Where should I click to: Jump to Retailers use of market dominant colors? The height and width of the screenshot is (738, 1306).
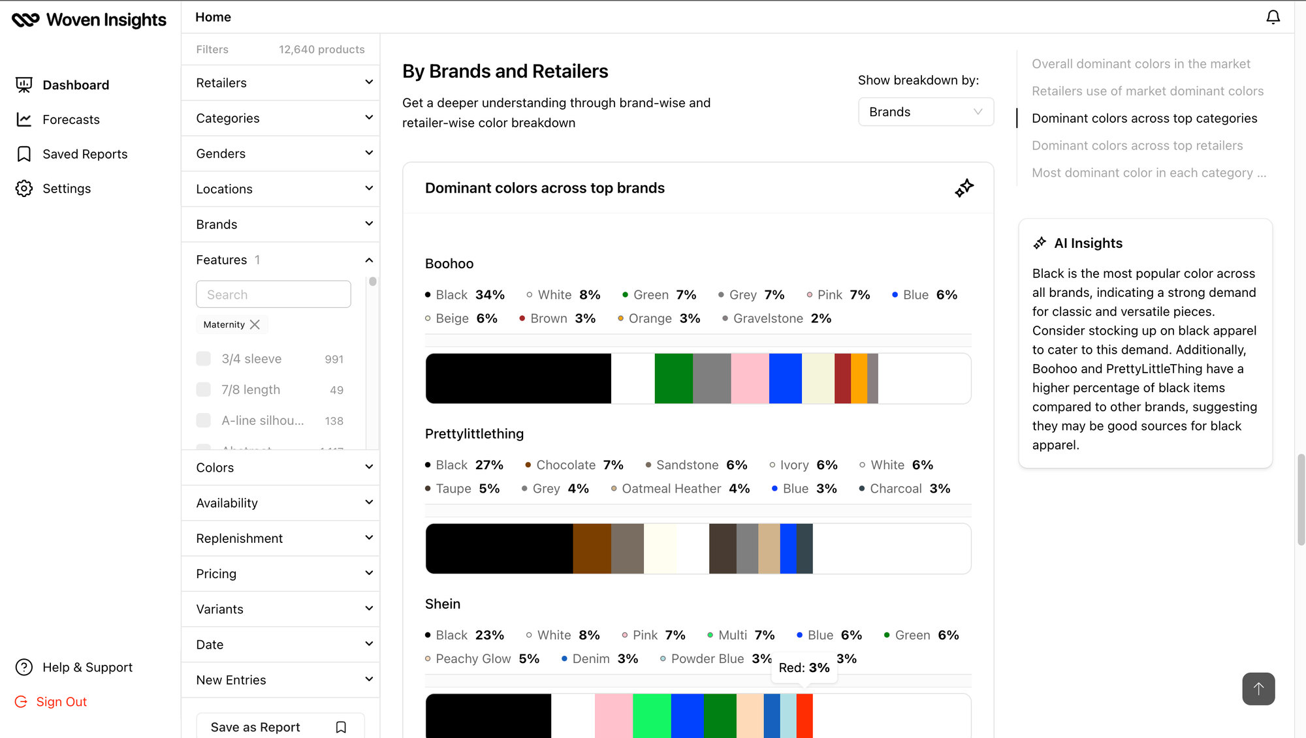click(x=1147, y=91)
